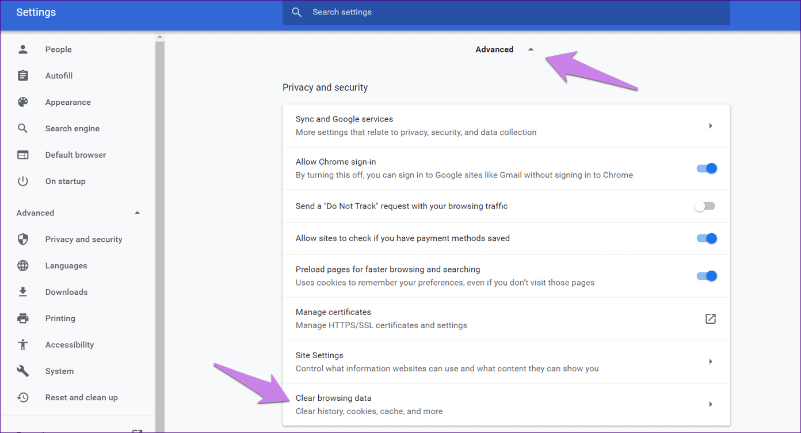Viewport: 801px width, 433px height.
Task: Click the Privacy and security section heading
Action: point(325,88)
